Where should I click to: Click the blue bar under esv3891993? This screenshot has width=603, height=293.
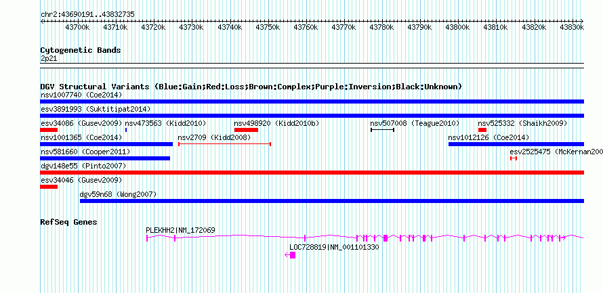pos(312,116)
